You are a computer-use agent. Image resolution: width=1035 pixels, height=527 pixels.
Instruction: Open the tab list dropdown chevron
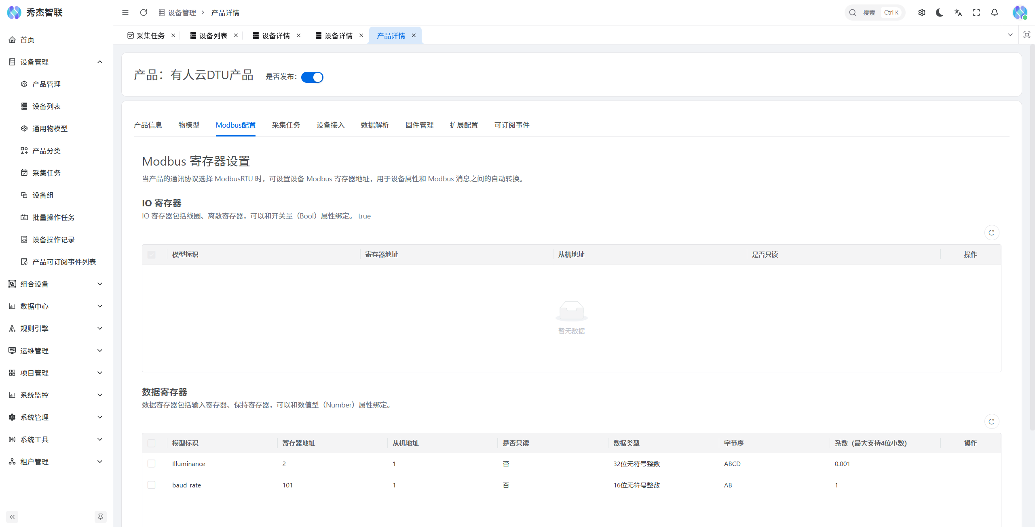(1010, 35)
